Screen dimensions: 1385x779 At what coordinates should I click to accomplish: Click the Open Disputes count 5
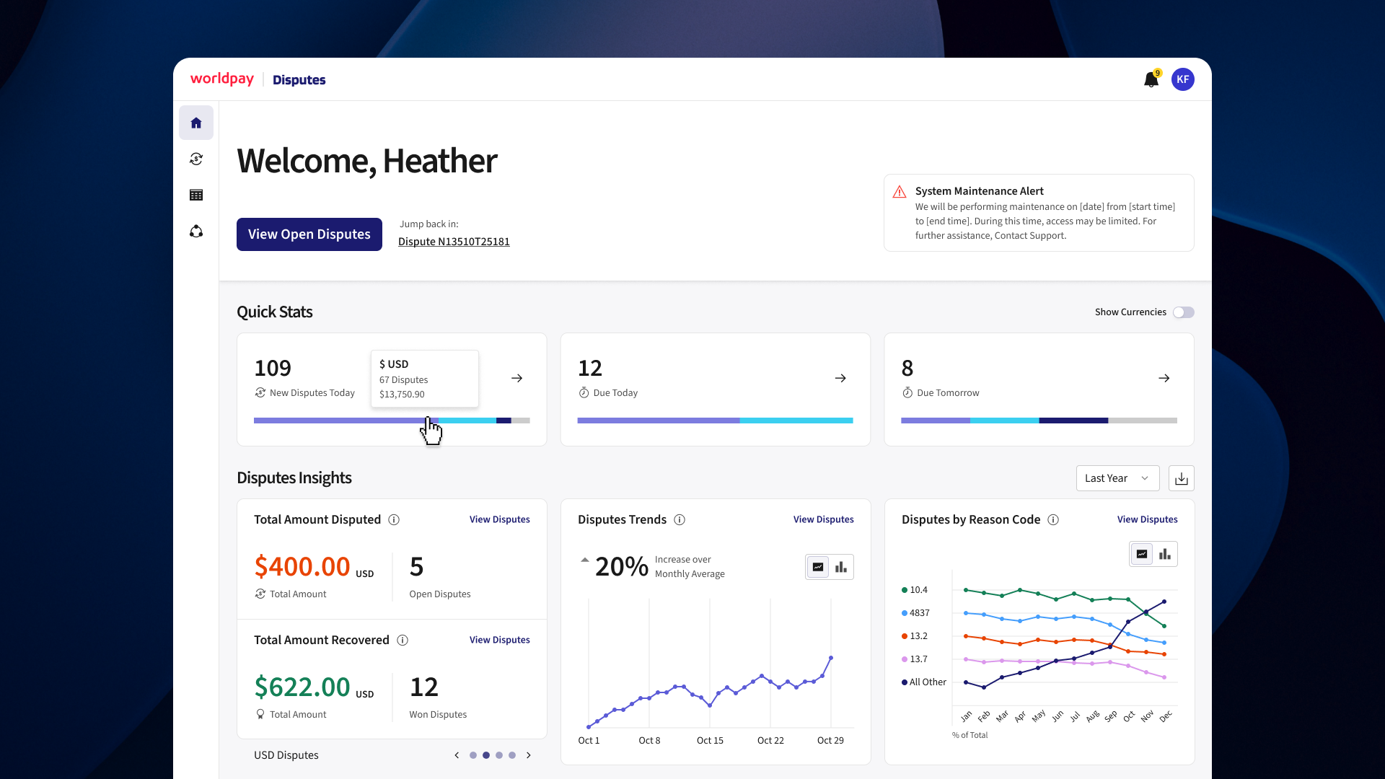coord(416,567)
